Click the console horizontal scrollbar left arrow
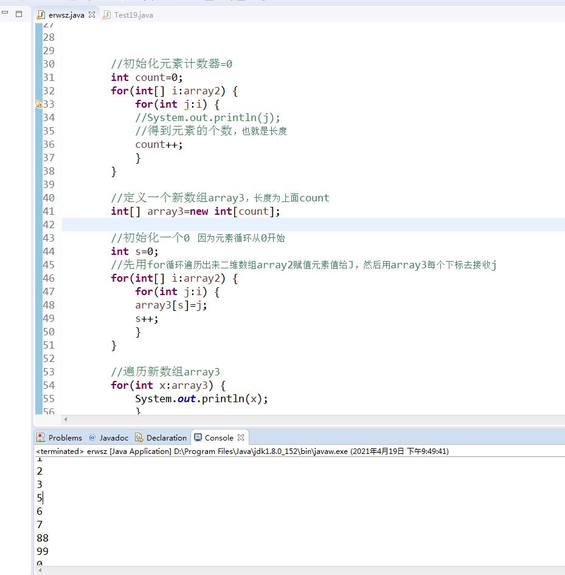The image size is (565, 575). 40,570
